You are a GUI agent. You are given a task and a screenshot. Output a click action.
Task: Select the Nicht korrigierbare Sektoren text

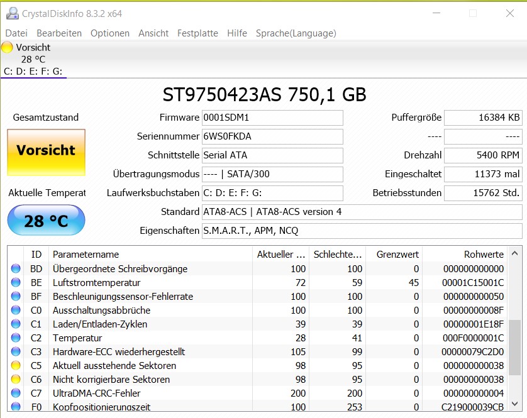(x=111, y=380)
